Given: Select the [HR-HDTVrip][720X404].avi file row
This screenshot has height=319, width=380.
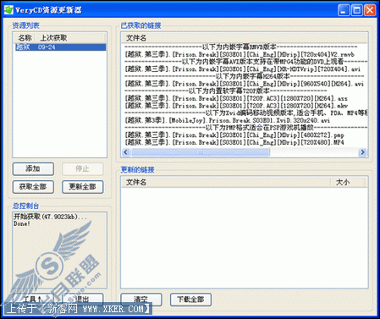Looking at the screenshot, I should 243,69.
